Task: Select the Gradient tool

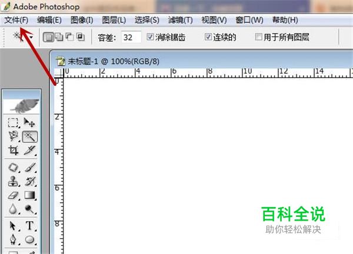Action: coord(29,195)
